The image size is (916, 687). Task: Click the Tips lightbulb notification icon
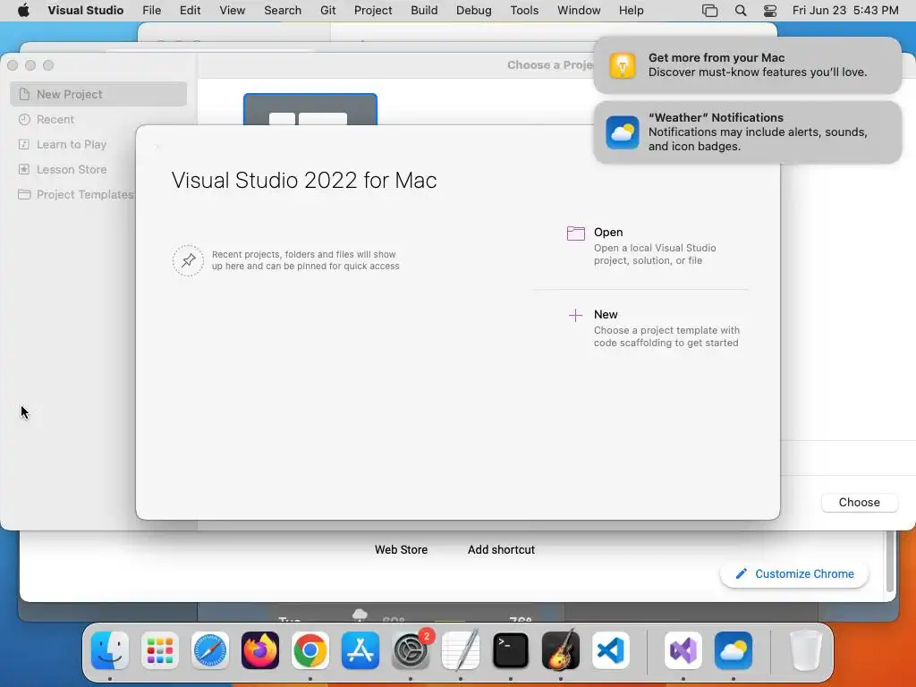click(623, 65)
